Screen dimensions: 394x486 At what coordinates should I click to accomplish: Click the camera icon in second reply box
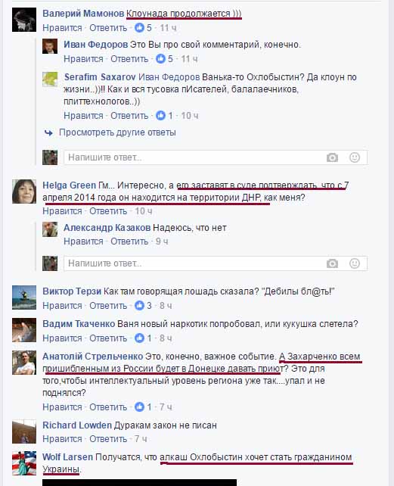click(x=332, y=263)
